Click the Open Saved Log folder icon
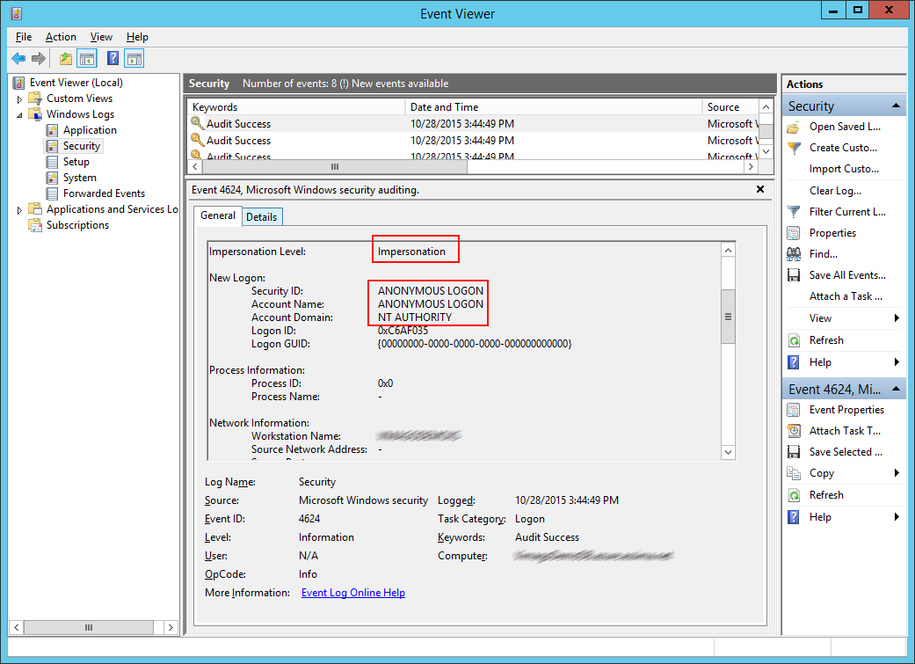Viewport: 915px width, 664px height. [794, 128]
